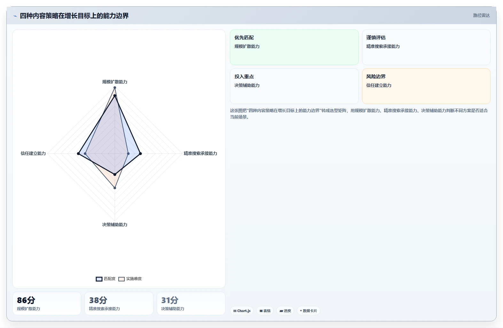The width and height of the screenshot is (503, 328).
Task: Click the 86分 stat card
Action: coord(47,303)
